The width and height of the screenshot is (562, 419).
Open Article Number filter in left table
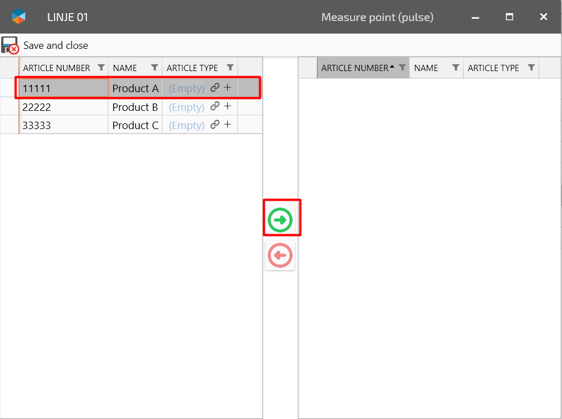click(x=101, y=68)
